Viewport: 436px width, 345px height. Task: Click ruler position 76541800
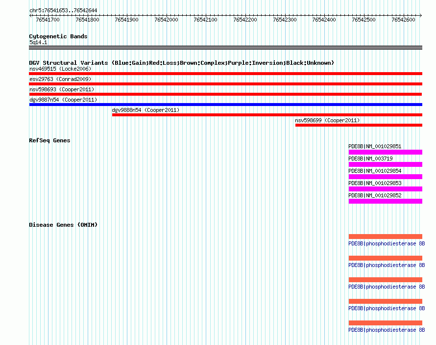click(x=87, y=20)
